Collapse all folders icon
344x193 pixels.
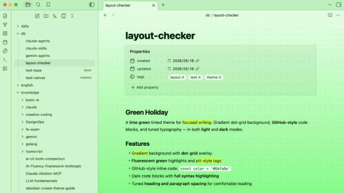pyautogui.click(x=72, y=16)
